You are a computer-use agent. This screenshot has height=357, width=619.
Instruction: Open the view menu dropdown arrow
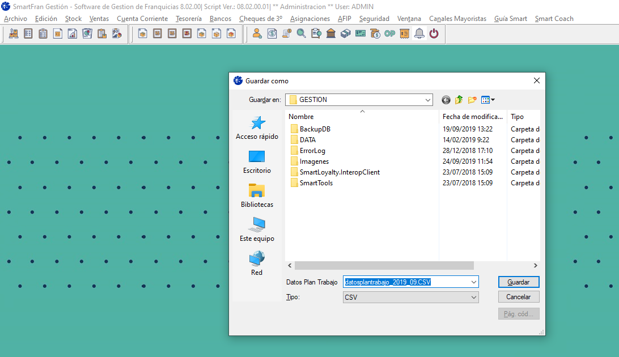click(x=493, y=100)
